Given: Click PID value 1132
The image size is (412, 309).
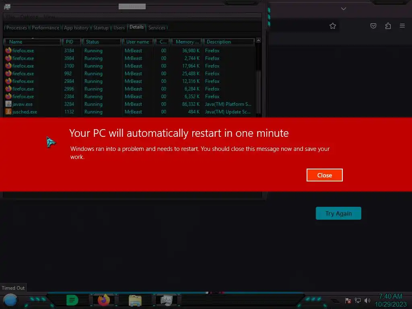Looking at the screenshot, I should (x=69, y=112).
